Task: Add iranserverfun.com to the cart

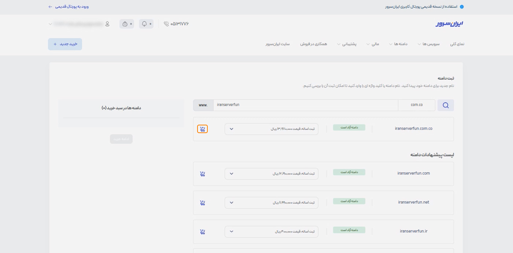Action: [202, 173]
